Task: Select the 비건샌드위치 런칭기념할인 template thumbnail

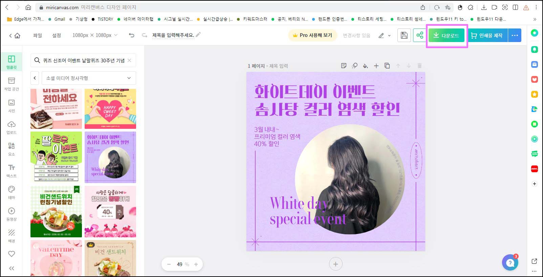Action: 56,212
